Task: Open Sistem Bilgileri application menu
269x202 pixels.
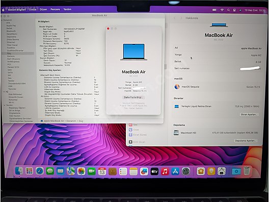Action: pyautogui.click(x=17, y=10)
